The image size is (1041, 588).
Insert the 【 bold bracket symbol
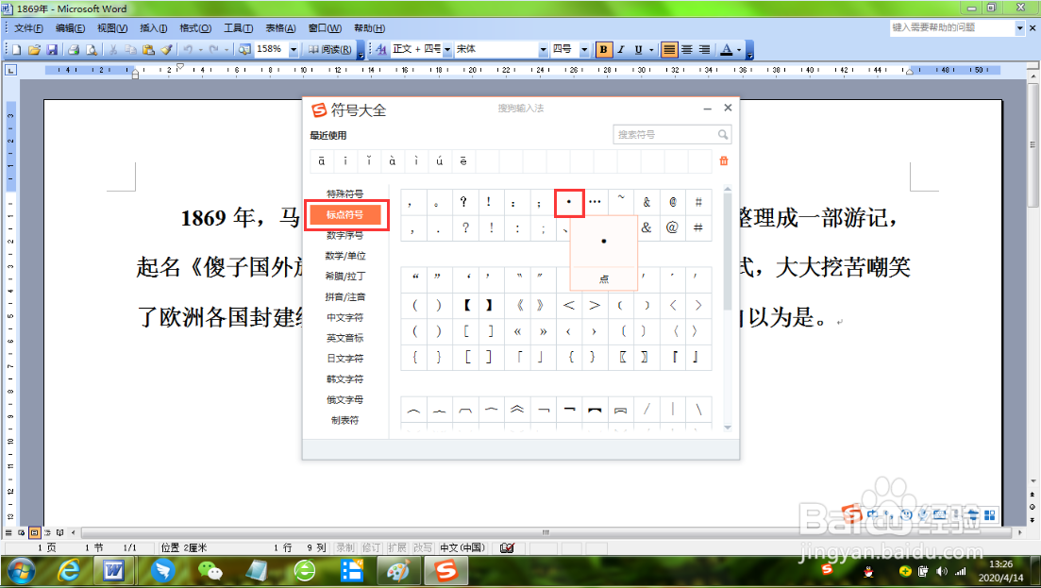[467, 305]
